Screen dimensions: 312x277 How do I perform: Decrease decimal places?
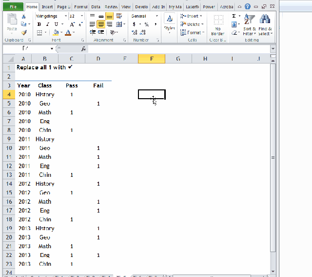(x=143, y=32)
